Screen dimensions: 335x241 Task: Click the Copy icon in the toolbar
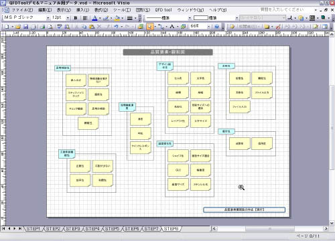coord(84,27)
